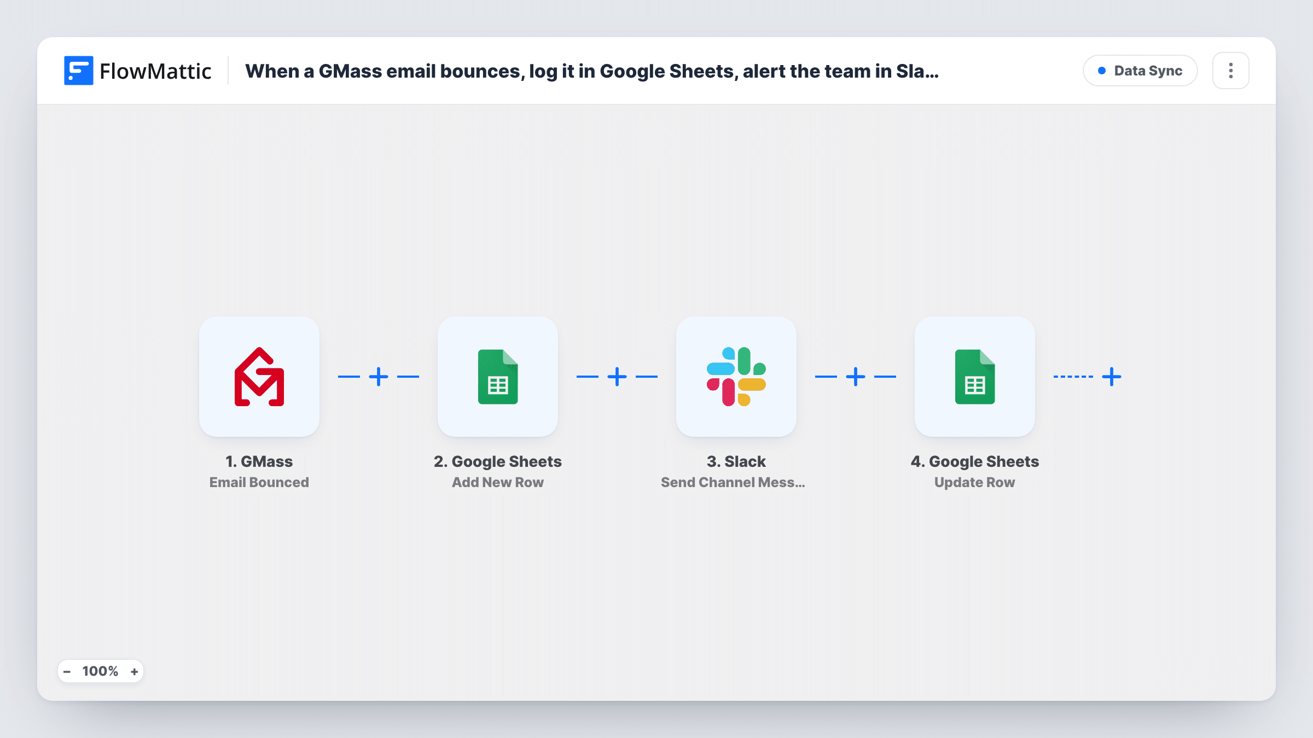Insert a step between Add New Row and Slack

(x=617, y=377)
